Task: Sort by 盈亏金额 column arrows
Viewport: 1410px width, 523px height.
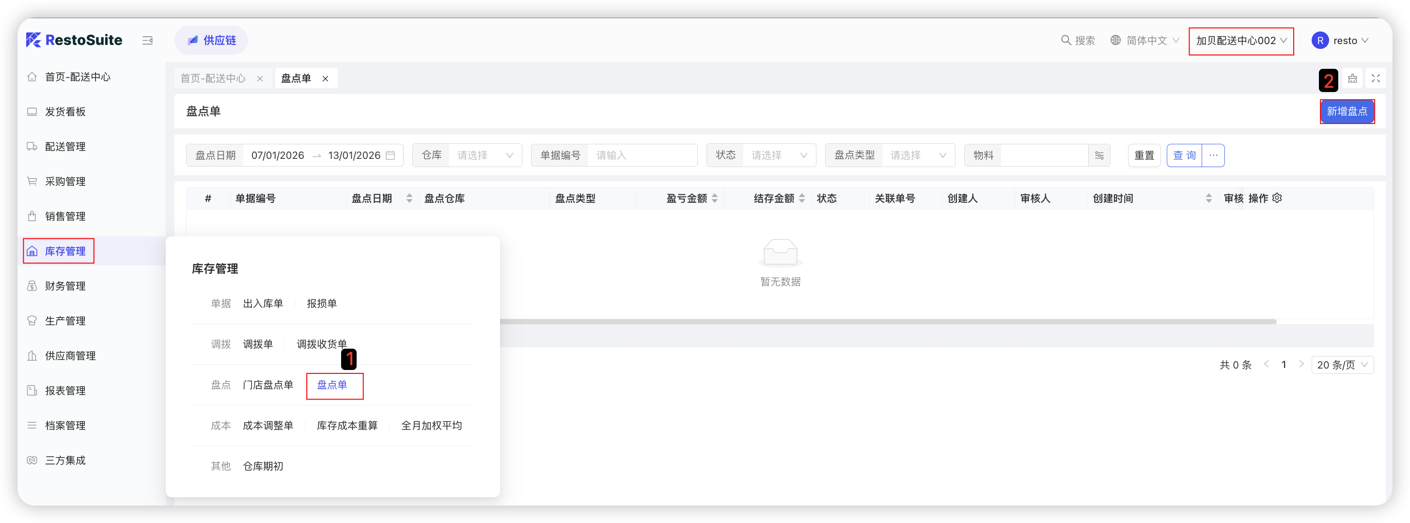Action: point(714,198)
